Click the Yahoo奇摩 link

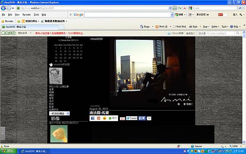coord(175,33)
